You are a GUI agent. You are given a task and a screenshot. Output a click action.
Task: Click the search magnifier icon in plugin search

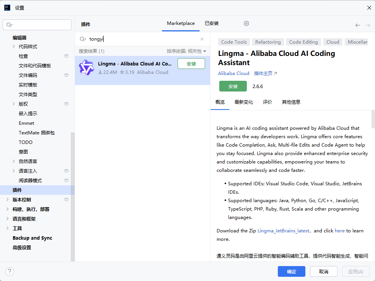pos(83,39)
